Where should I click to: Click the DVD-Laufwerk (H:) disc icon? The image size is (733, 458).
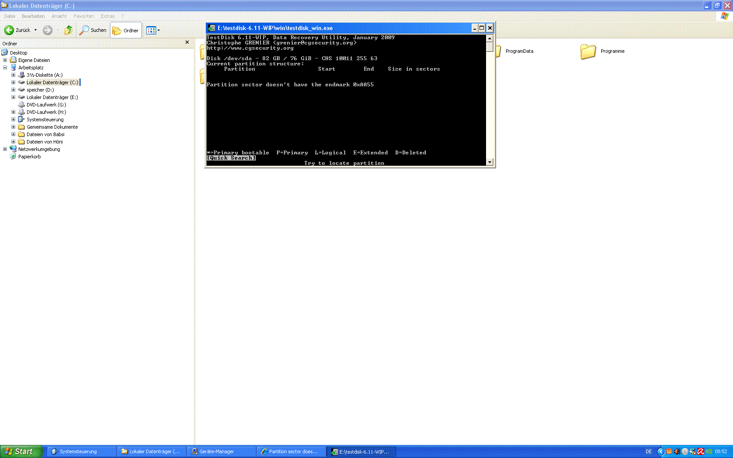click(x=21, y=112)
